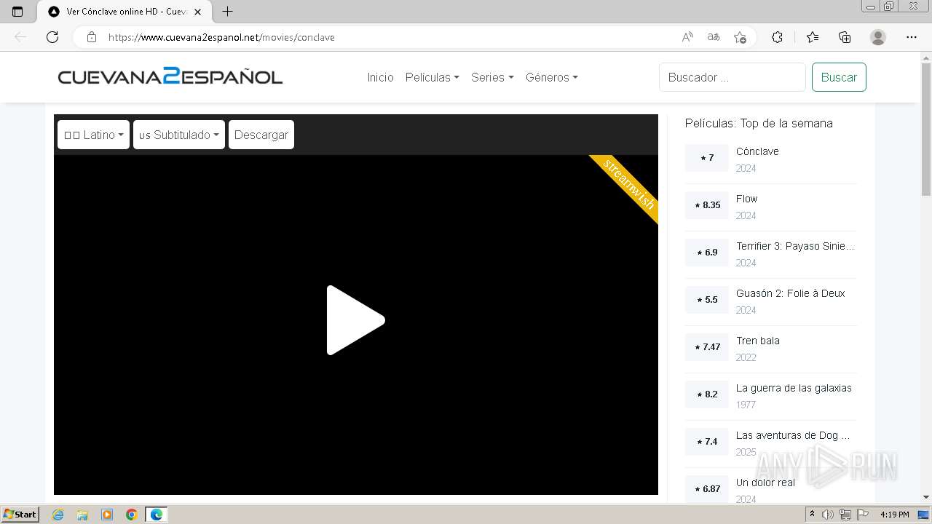Image resolution: width=932 pixels, height=524 pixels.
Task: Click the 5.5 rating for Guasón 2
Action: click(706, 300)
